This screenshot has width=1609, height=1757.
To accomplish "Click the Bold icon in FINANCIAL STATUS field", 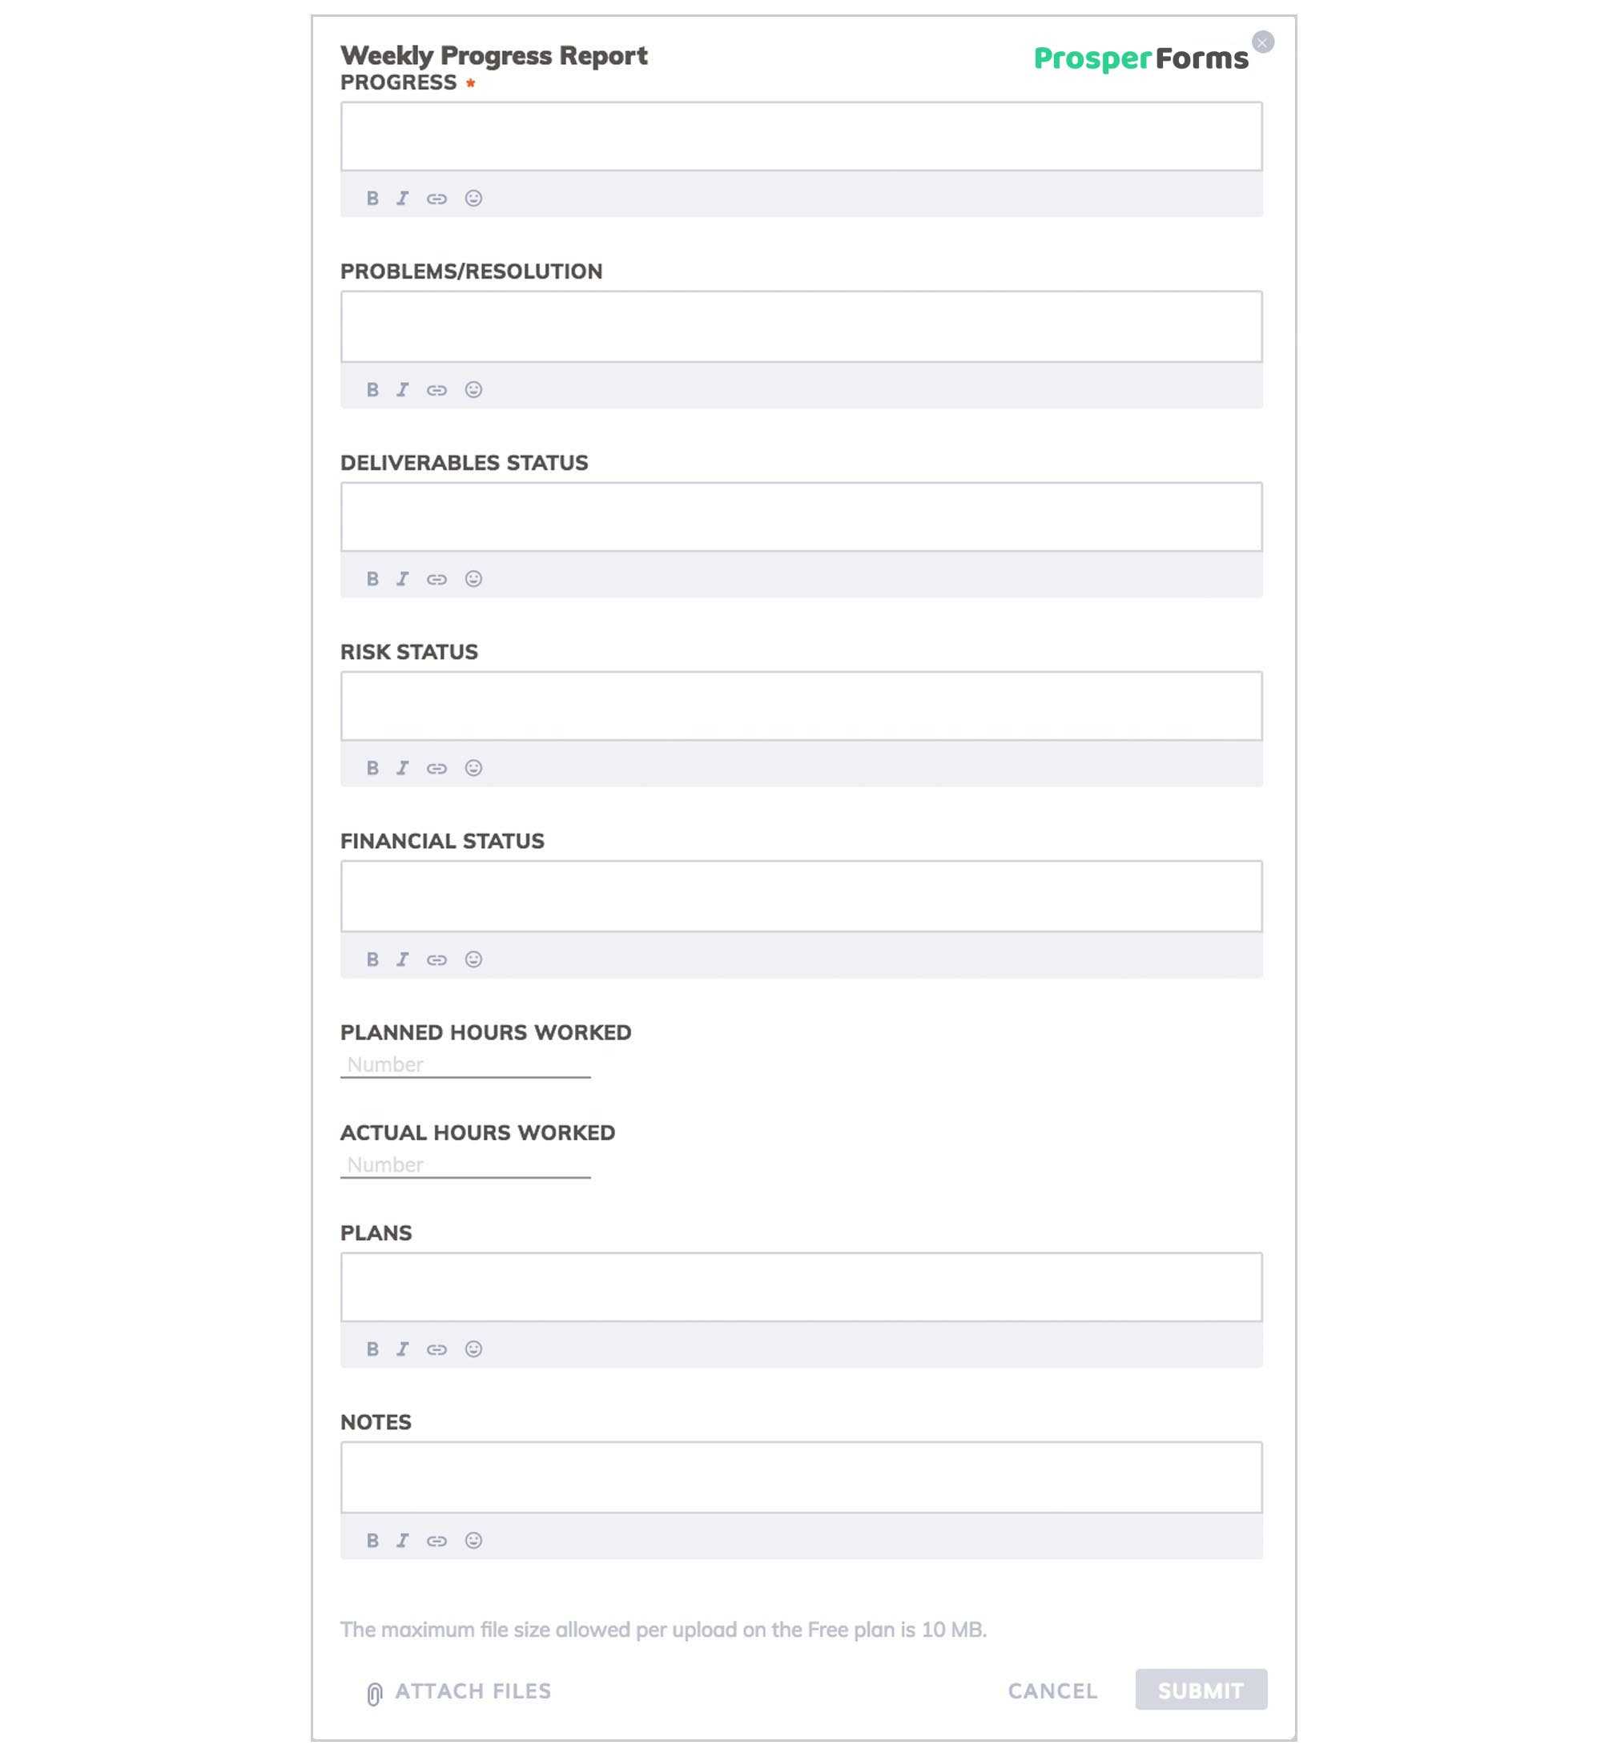I will tap(372, 958).
